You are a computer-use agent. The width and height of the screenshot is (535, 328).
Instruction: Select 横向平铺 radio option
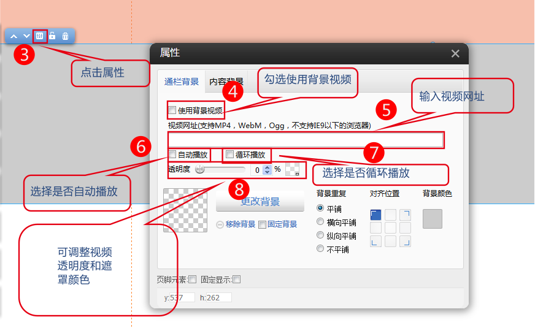click(x=320, y=222)
